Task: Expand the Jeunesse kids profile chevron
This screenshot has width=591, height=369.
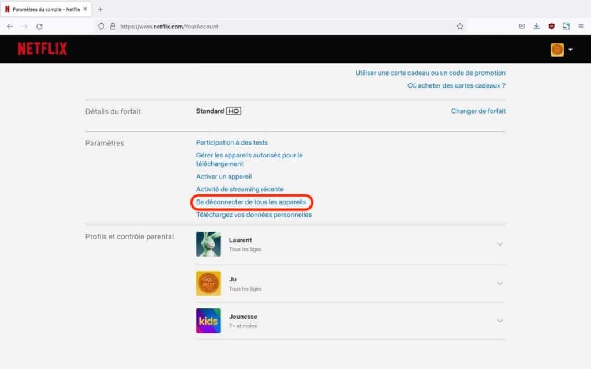Action: point(500,321)
